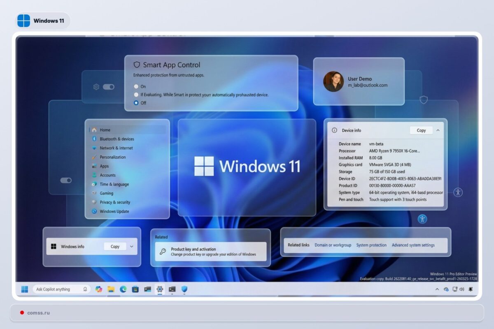
Task: Expand the dropdown beside Windows info Copy
Action: click(131, 246)
